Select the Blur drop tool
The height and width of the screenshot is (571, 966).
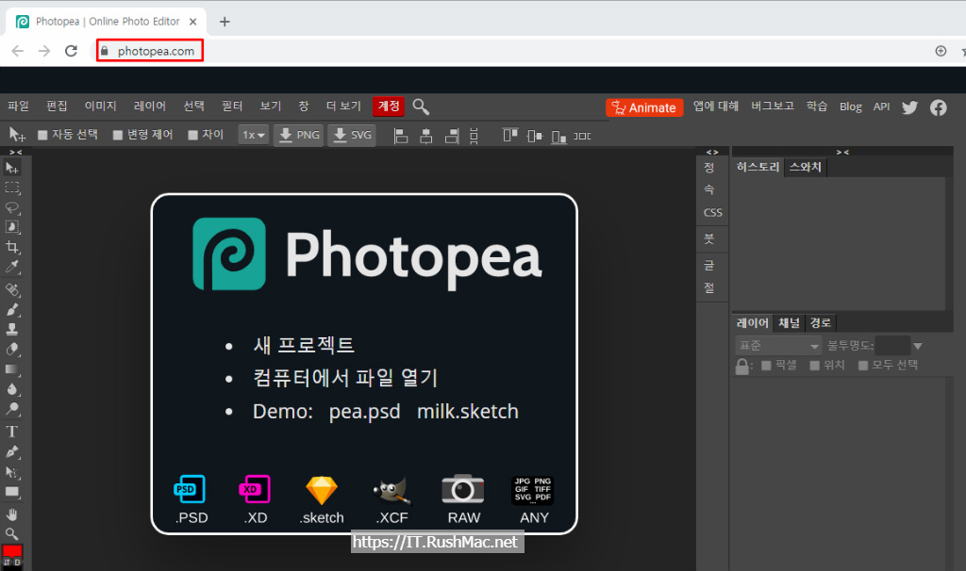point(12,389)
